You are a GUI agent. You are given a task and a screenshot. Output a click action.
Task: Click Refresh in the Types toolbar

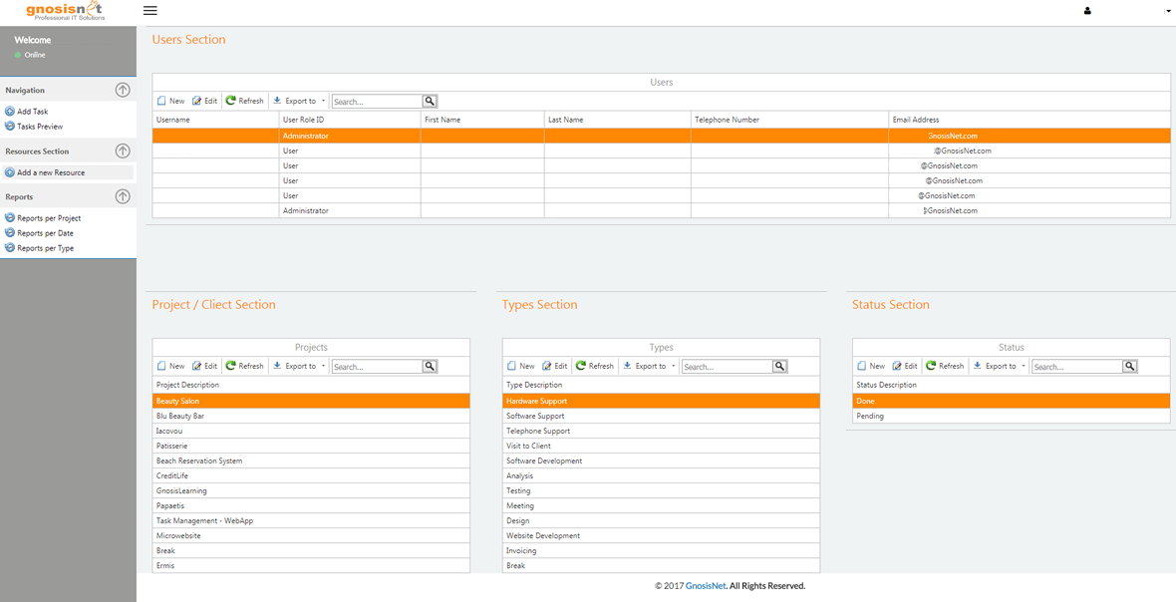(x=595, y=367)
